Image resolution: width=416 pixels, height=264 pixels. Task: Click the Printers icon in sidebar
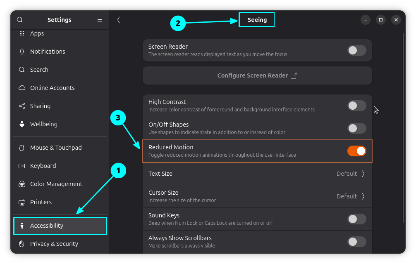point(22,202)
